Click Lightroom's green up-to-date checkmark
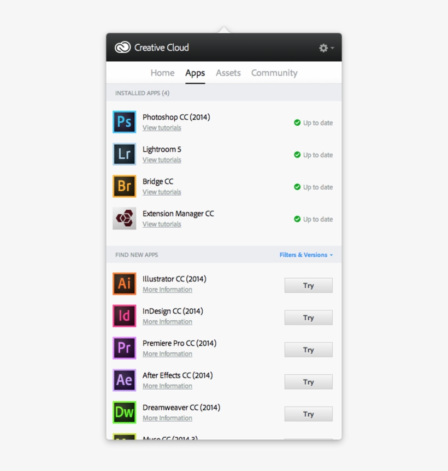The height and width of the screenshot is (471, 448). click(x=297, y=155)
